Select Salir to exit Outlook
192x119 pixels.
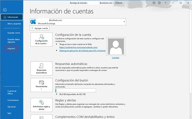[9, 113]
